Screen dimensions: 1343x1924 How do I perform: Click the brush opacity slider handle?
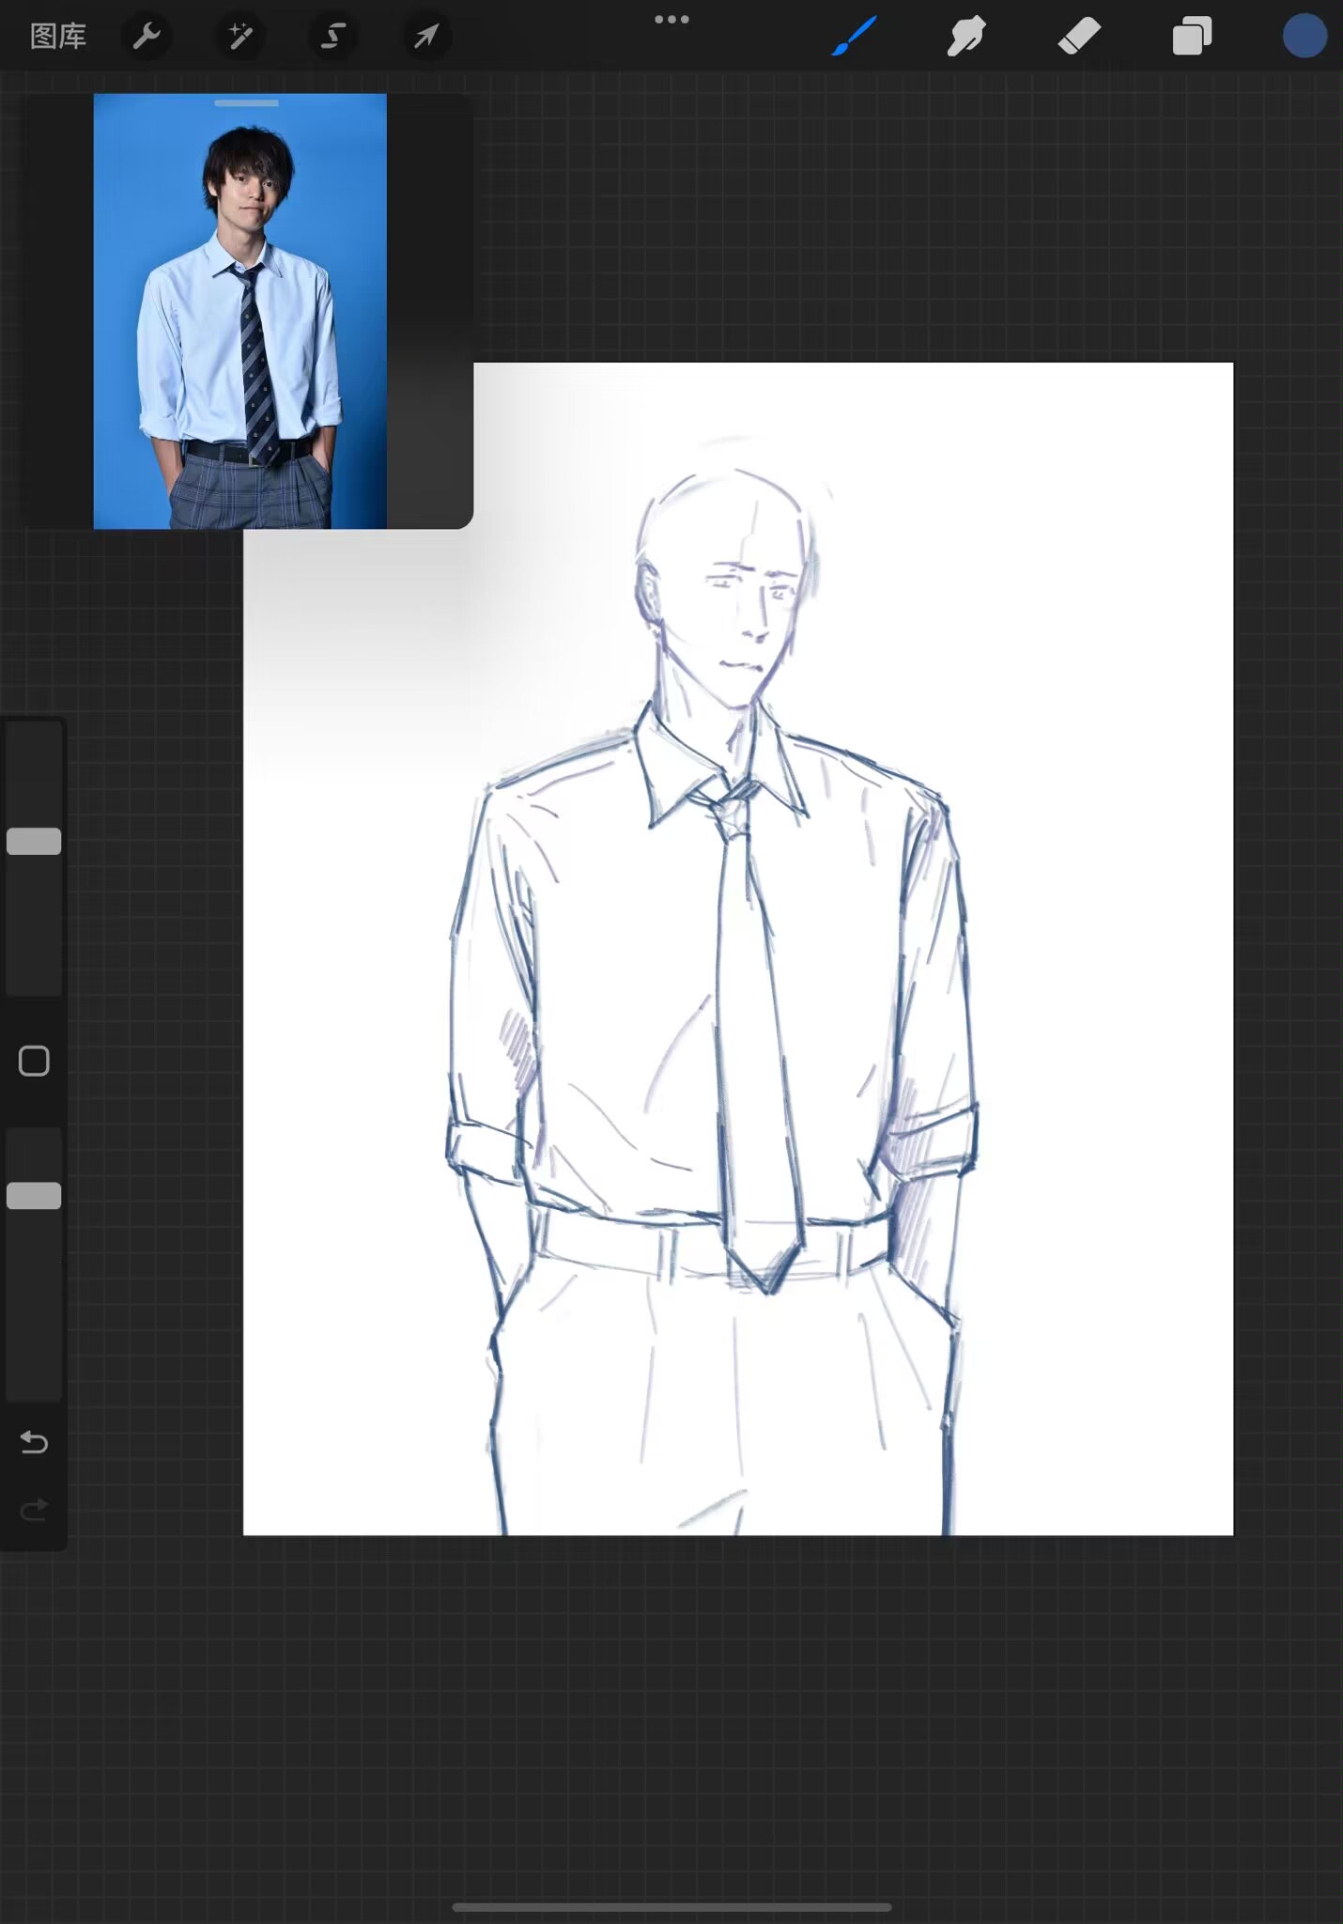point(34,1196)
